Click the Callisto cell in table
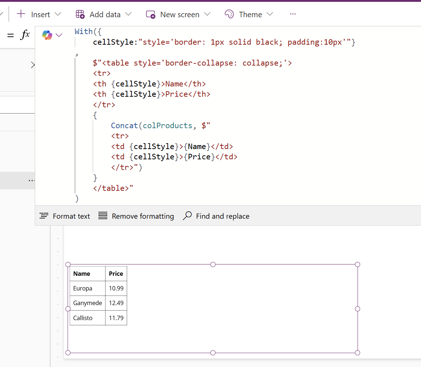Viewport: 421px width, 367px height. [x=87, y=318]
